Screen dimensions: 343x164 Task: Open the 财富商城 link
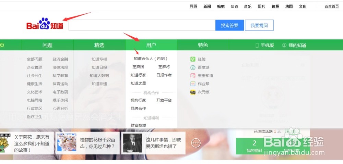pyautogui.click(x=138, y=126)
